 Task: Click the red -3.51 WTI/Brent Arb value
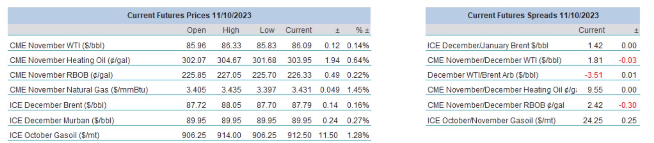pyautogui.click(x=593, y=75)
